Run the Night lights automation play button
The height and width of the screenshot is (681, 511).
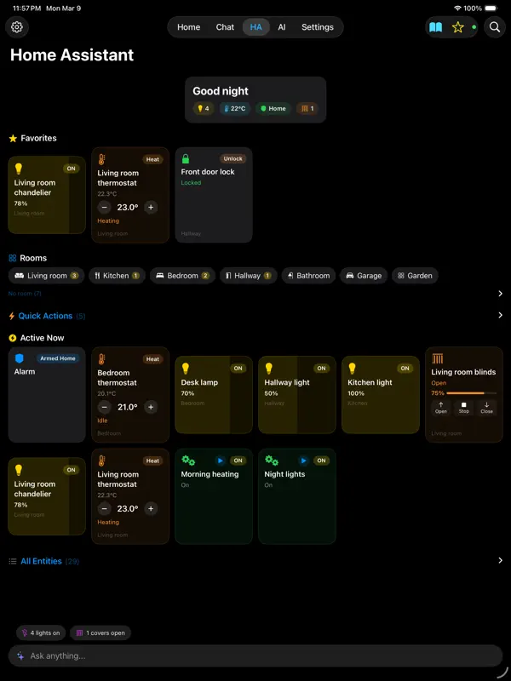pyautogui.click(x=304, y=461)
